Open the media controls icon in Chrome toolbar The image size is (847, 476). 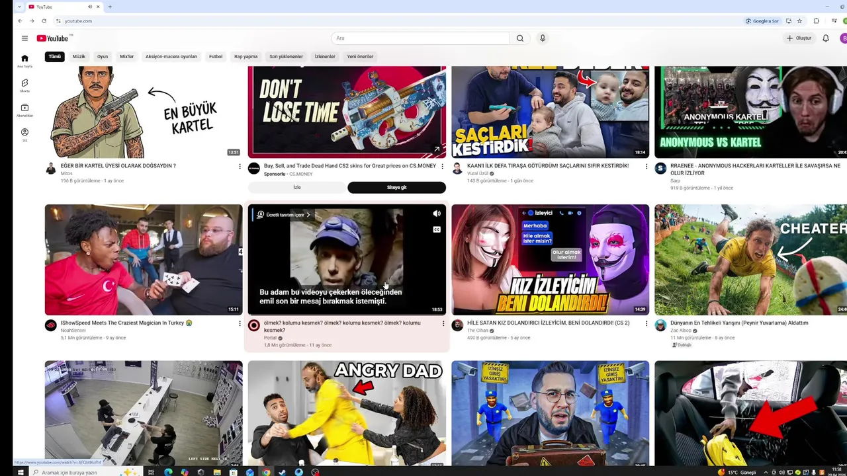pyautogui.click(x=834, y=21)
